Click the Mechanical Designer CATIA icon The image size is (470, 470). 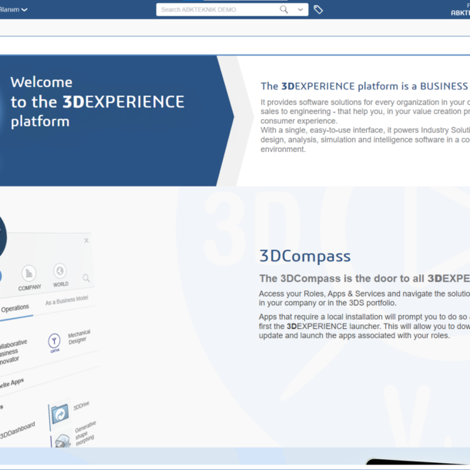[54, 343]
